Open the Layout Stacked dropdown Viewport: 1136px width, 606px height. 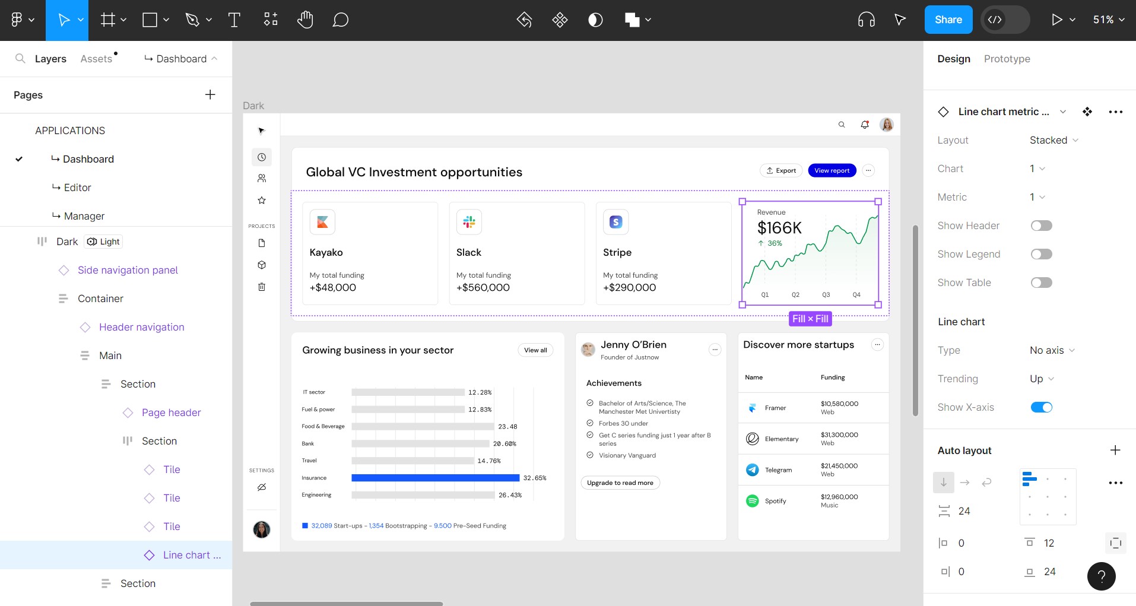(x=1054, y=140)
